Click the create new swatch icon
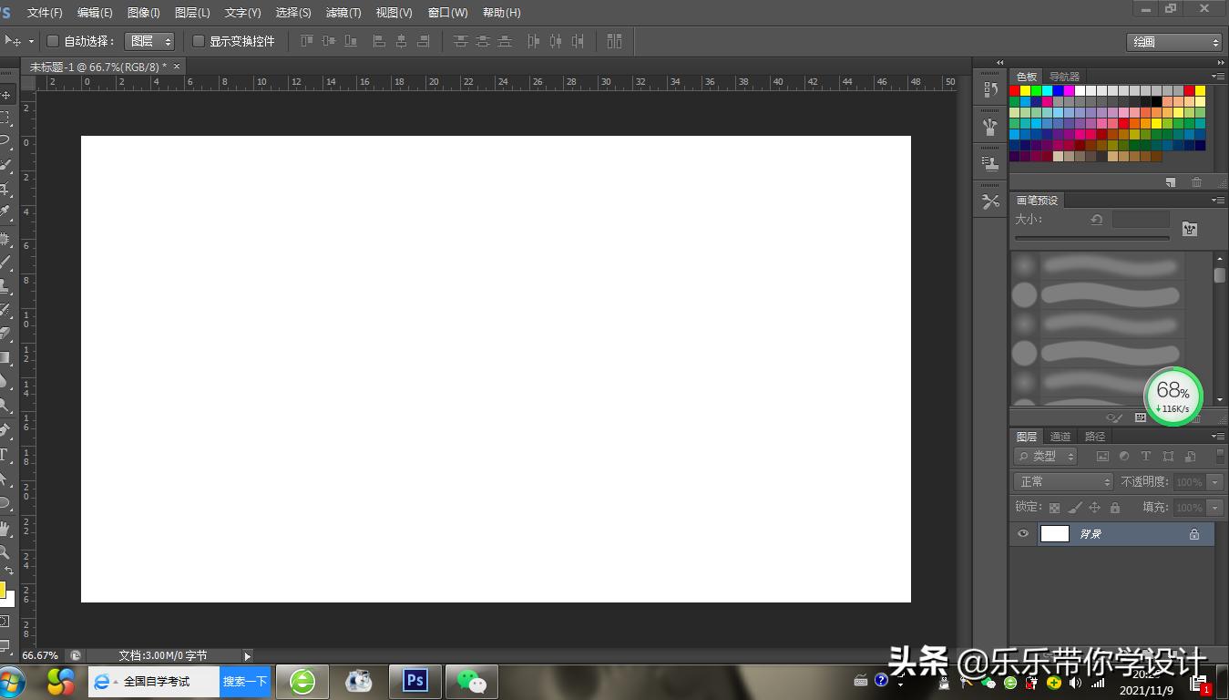Screen dimensions: 1229x700 (x=1171, y=182)
